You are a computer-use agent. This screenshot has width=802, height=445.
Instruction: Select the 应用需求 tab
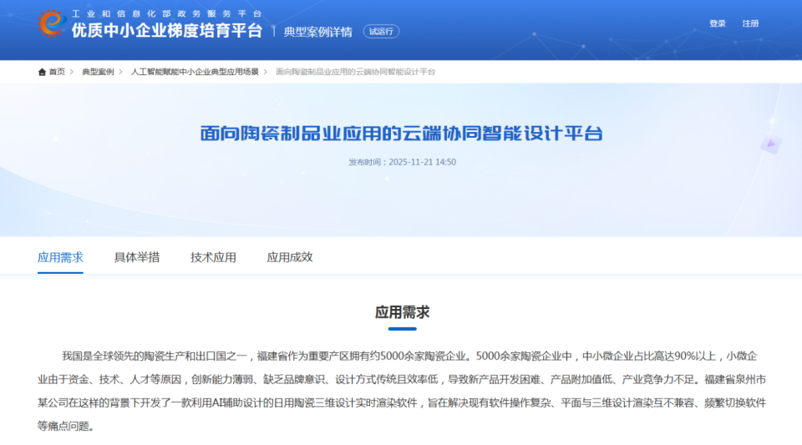[60, 257]
